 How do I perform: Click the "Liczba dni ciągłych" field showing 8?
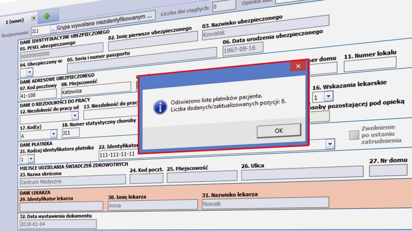click(x=224, y=6)
